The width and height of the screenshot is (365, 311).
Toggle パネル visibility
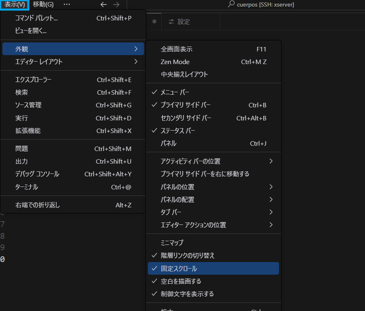pos(213,143)
